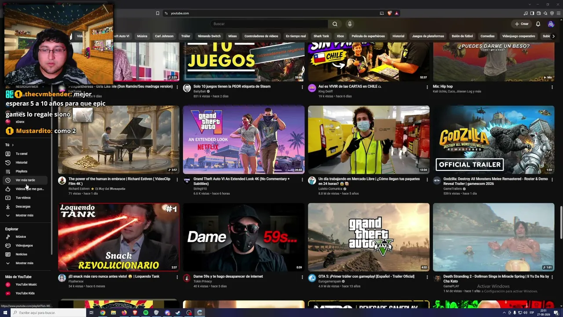Expand the Tú section header
The image size is (563, 317).
pos(9,145)
